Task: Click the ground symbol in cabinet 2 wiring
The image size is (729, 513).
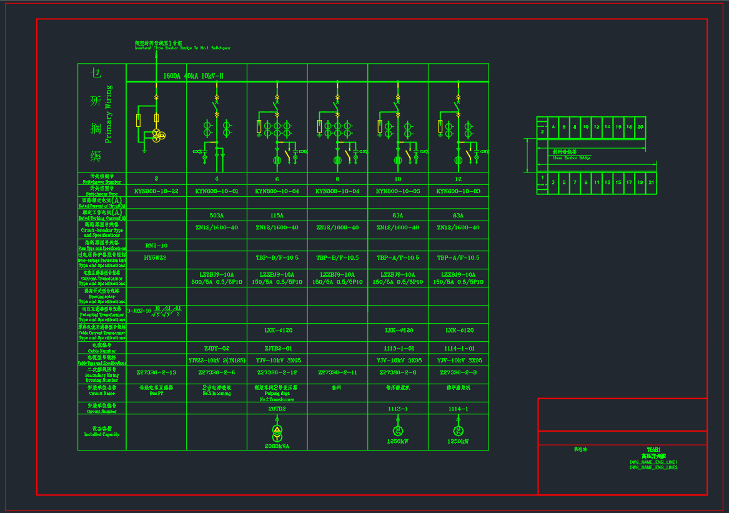Action: click(144, 150)
